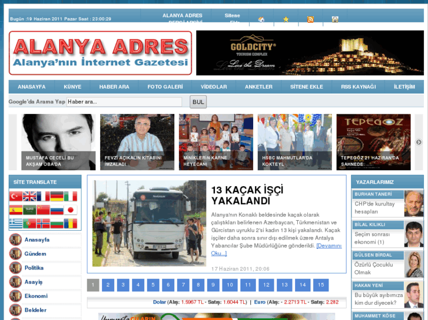The height and width of the screenshot is (320, 428).
Task: Translate site with the Russian flag
Action: [x=57, y=210]
